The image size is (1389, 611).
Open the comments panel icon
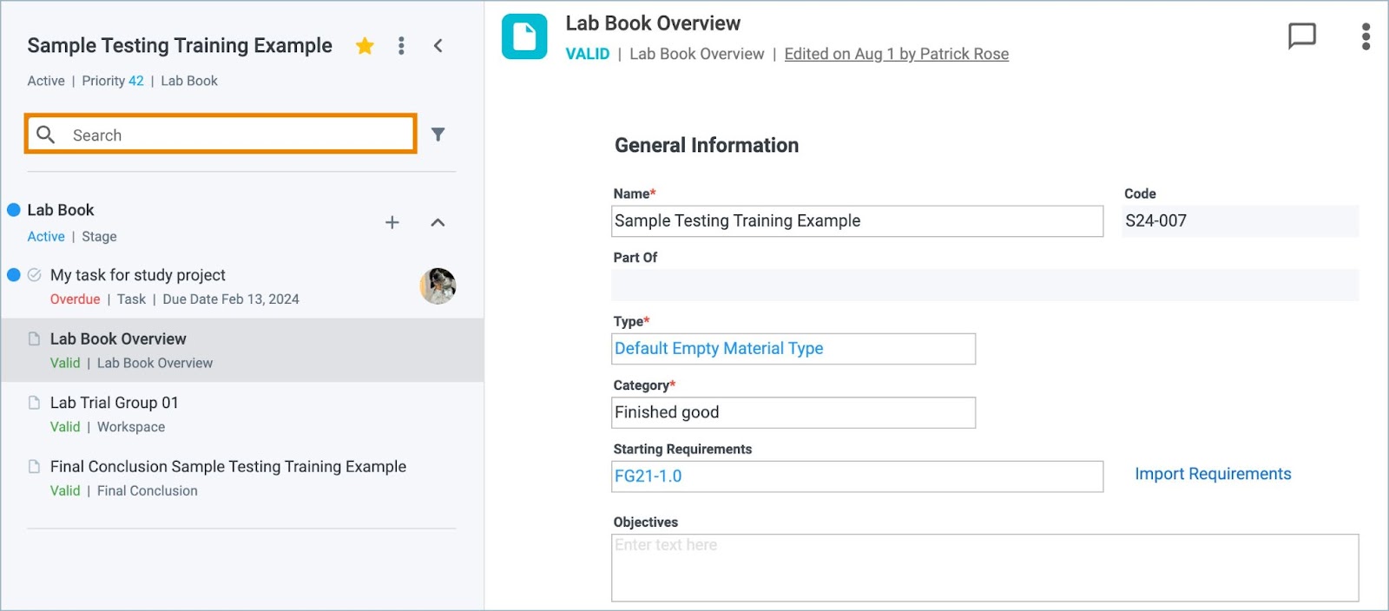(1301, 36)
